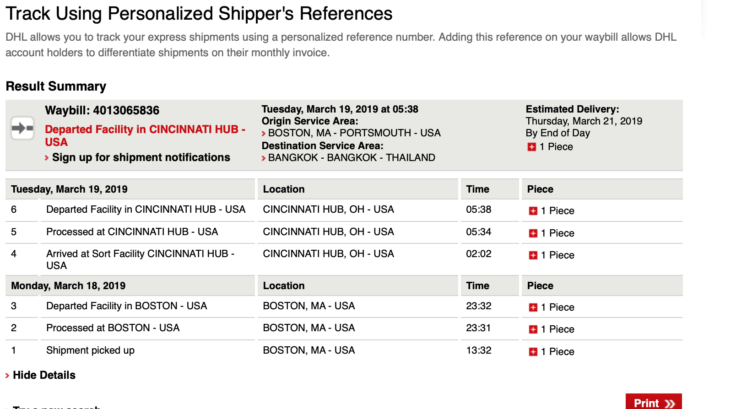
Task: Click the Departed Facility in CINCINNATI HUB status
Action: click(x=145, y=135)
